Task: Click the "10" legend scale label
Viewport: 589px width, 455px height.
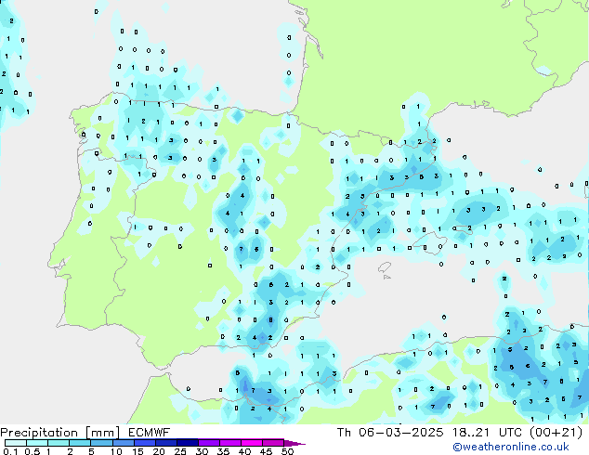Action: [116, 451]
